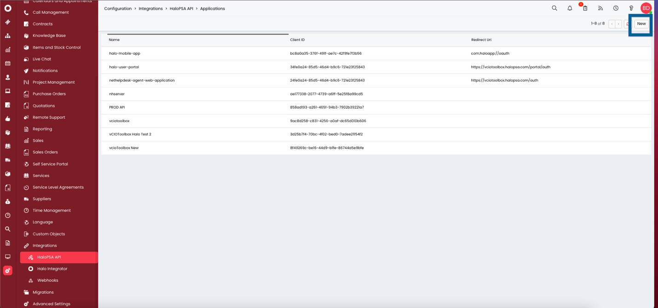658x308 pixels.
Task: Navigate to Configuration breadcrumb
Action: pos(118,9)
